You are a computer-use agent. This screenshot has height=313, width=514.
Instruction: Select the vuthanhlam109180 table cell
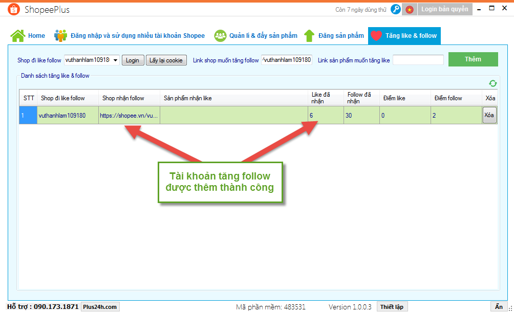(x=68, y=115)
